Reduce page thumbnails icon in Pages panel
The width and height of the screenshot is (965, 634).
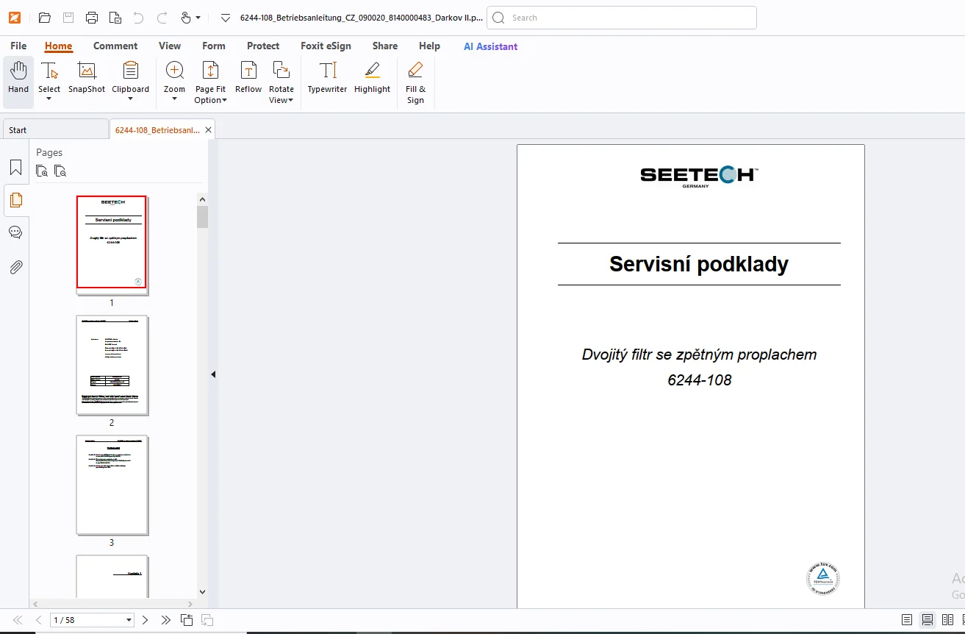(60, 171)
